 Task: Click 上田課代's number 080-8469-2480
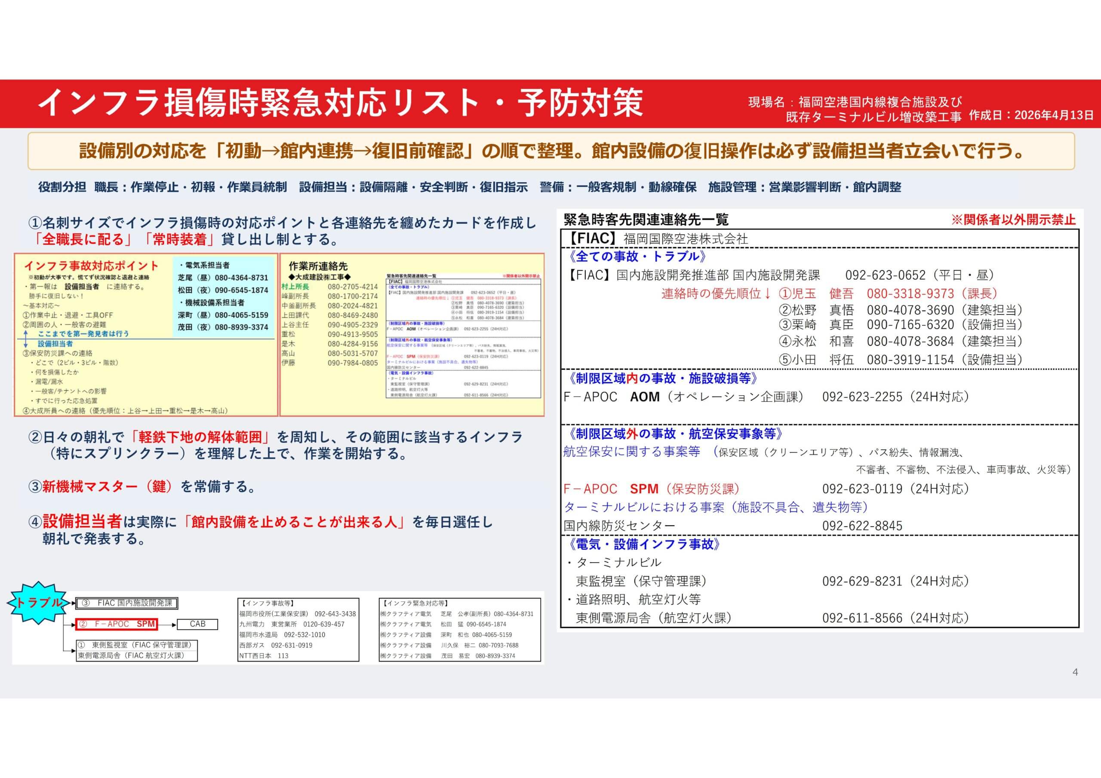(353, 315)
